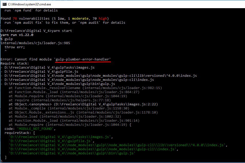Click the '$ gulp' command line
This screenshot has height=163, width=245.
(x=7, y=39)
